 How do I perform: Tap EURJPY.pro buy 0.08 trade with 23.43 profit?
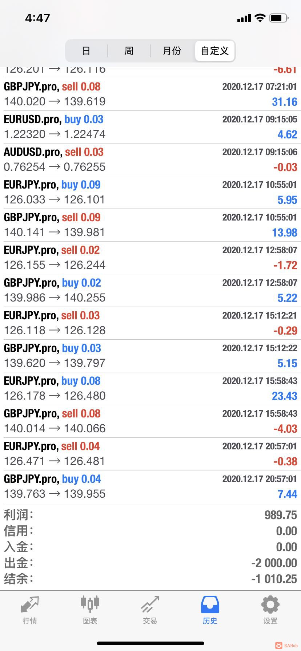coord(150,389)
